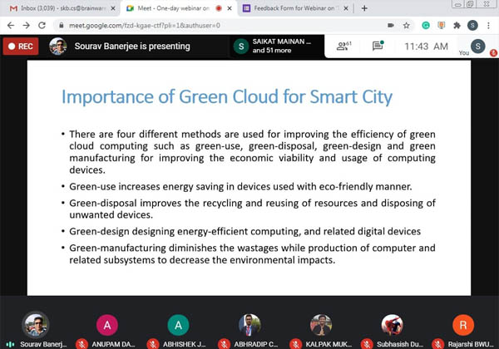Click 'Sourav Banerjee is presenting' label

tap(132, 47)
